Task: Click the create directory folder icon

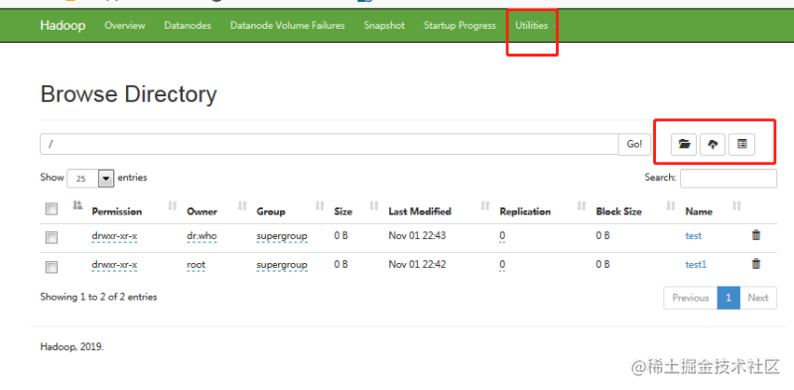Action: pos(684,144)
